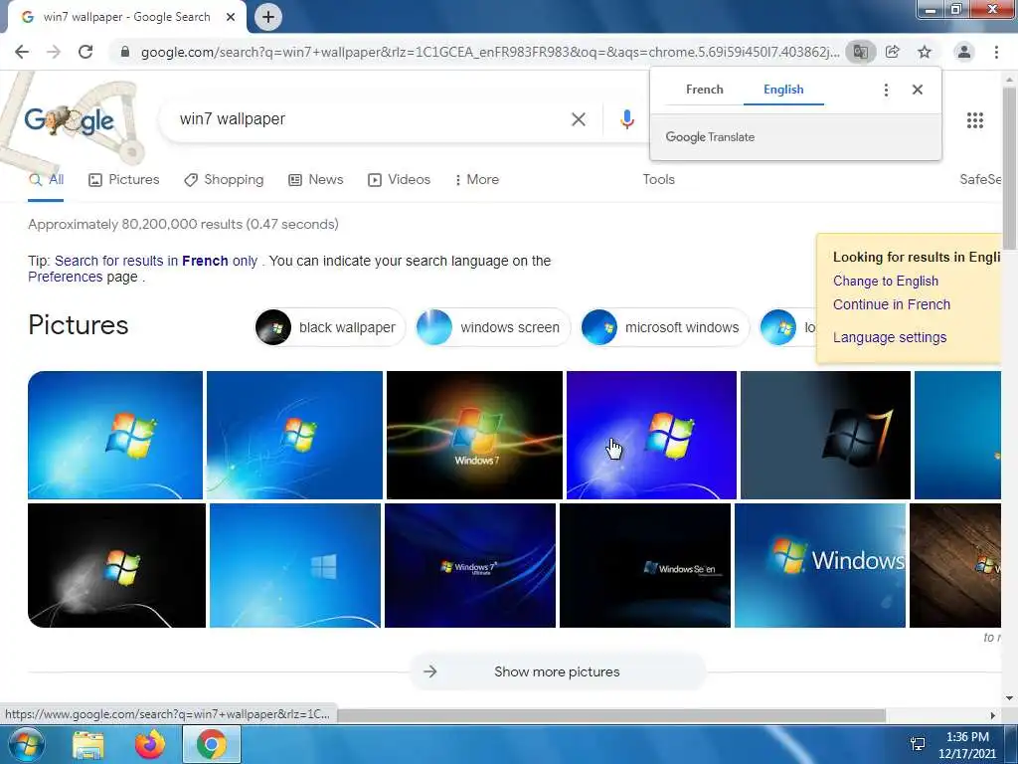Click the Chrome taskbar icon
Screen dimensions: 1018x764
(x=212, y=744)
